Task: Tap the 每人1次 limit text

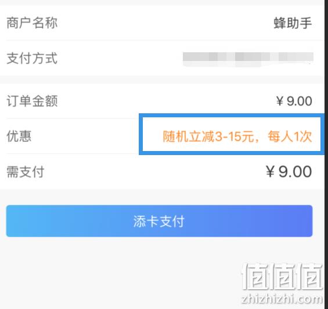Action: (x=290, y=136)
